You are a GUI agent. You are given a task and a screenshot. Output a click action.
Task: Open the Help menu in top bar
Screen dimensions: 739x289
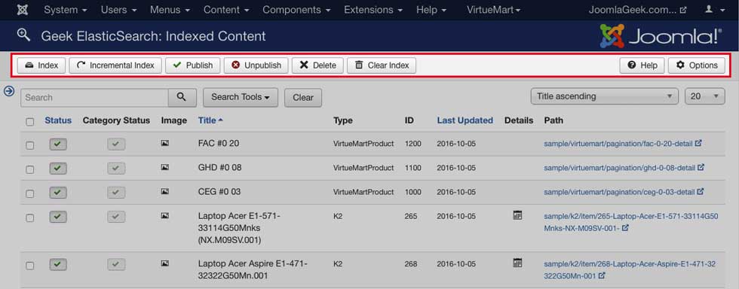[431, 10]
